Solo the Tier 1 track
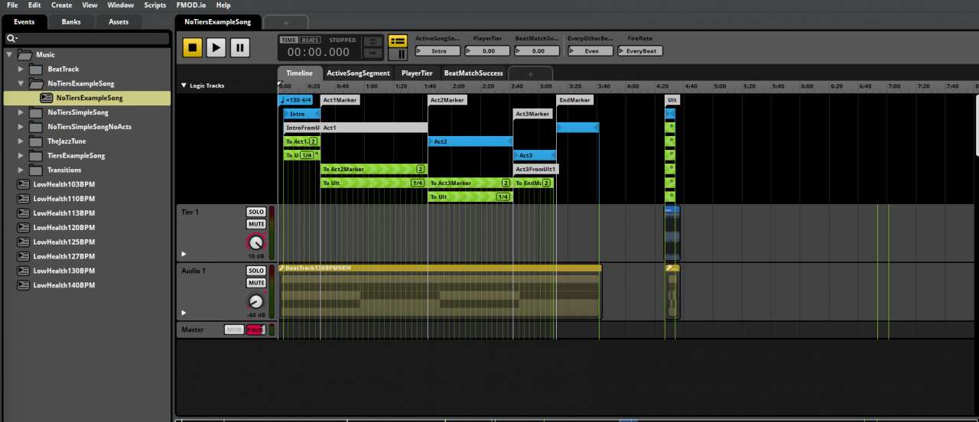 coord(255,212)
